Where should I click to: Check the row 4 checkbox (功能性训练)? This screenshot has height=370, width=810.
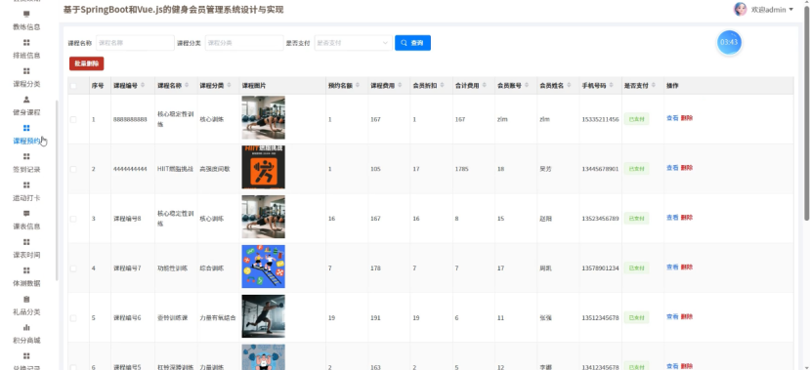tap(73, 268)
